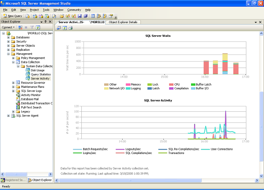
Task: Select the Disk Usage collection set
Action: pos(38,71)
